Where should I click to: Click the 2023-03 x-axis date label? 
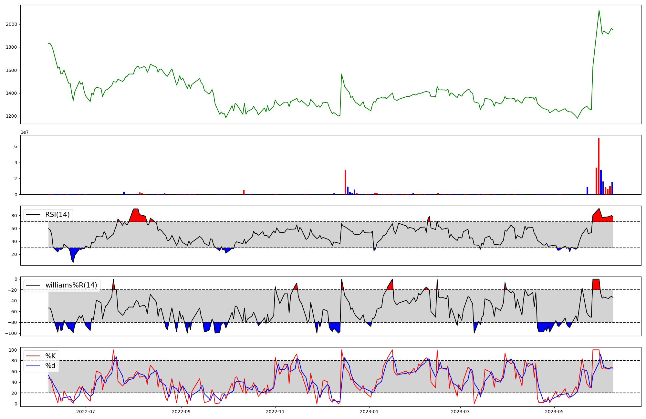(460, 412)
